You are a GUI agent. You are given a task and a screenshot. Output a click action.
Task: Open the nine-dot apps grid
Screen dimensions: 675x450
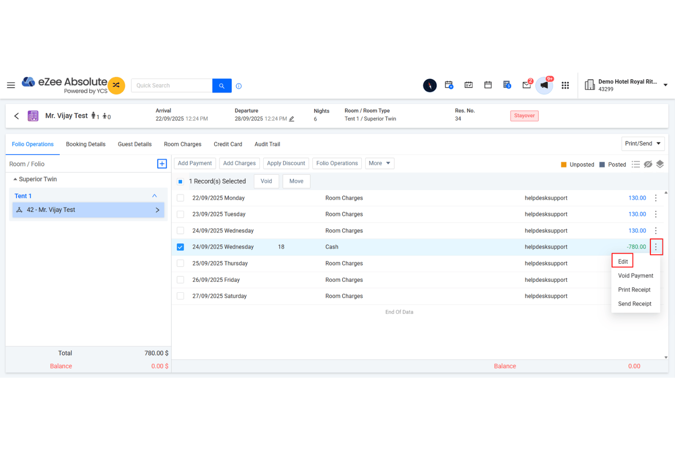pos(565,85)
